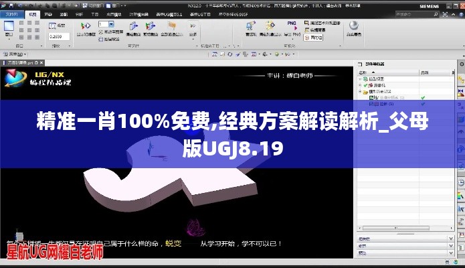Screen dimensions: 465x268
Task: Switch to the active View ribbon tab
Action: 32,14
